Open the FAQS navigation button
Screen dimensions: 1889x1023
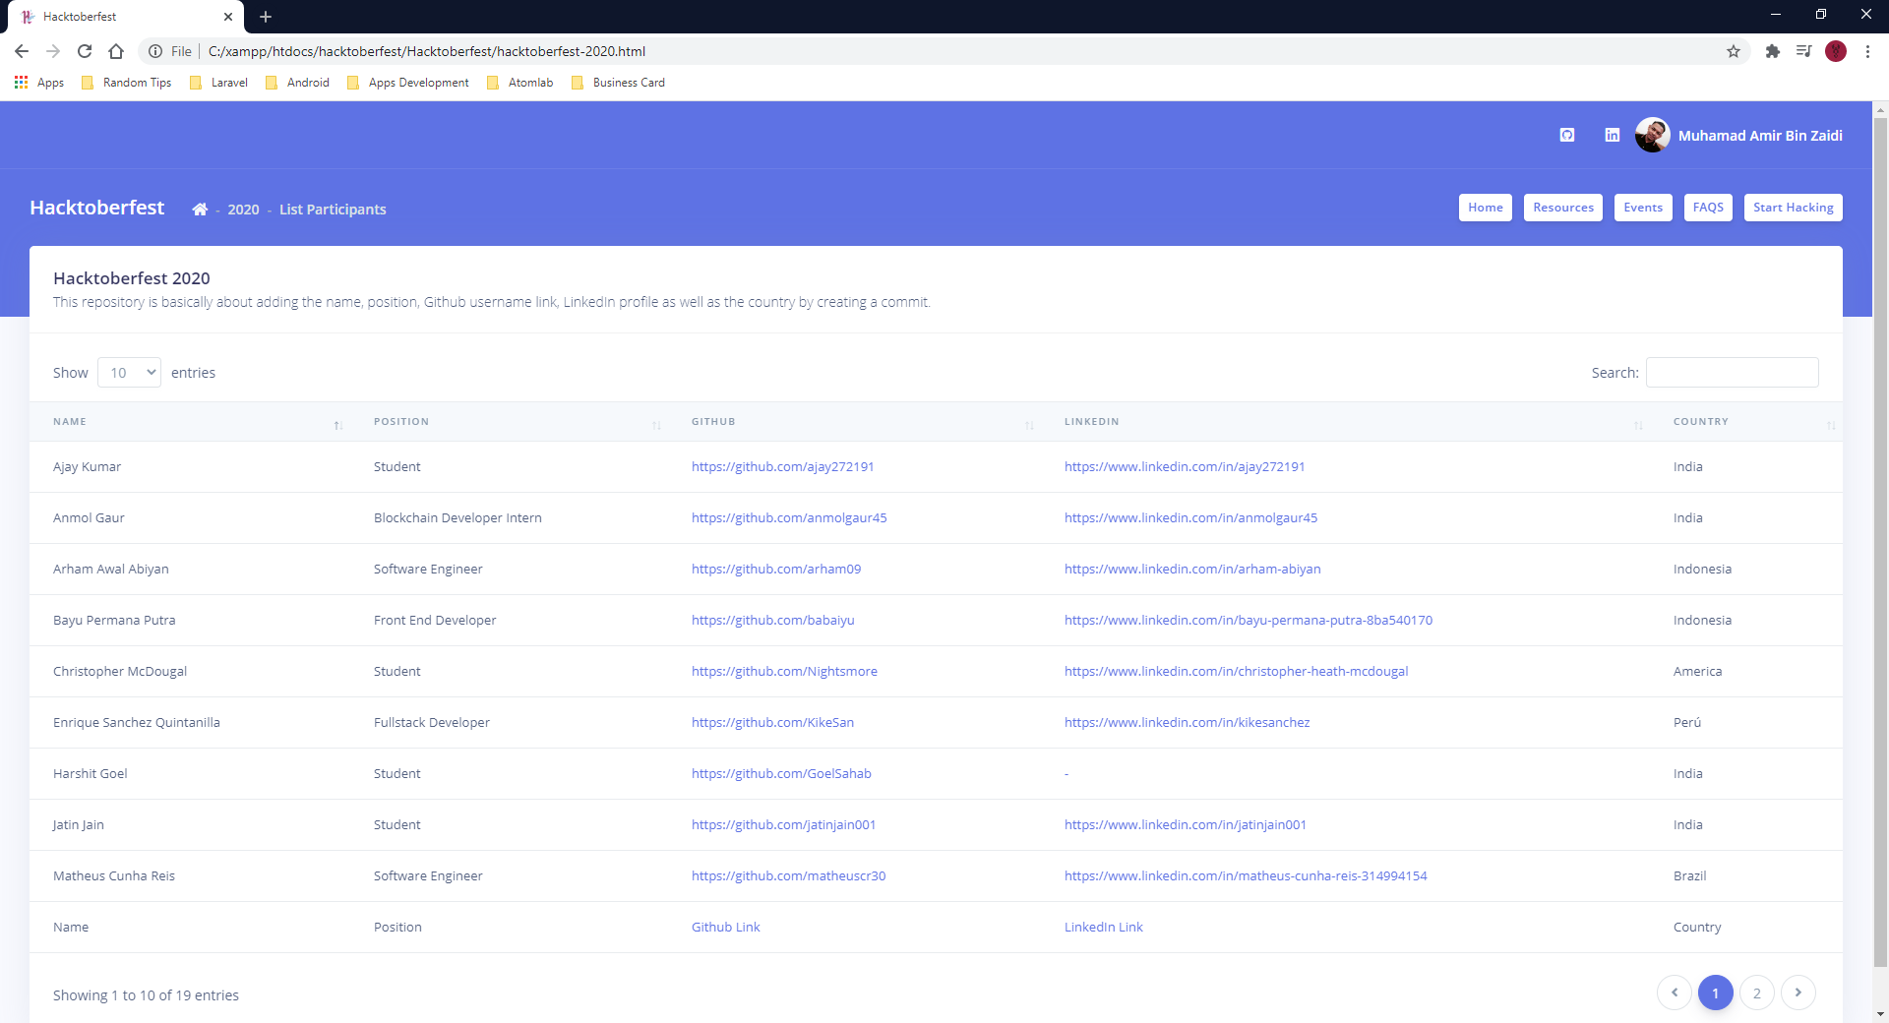click(1708, 208)
